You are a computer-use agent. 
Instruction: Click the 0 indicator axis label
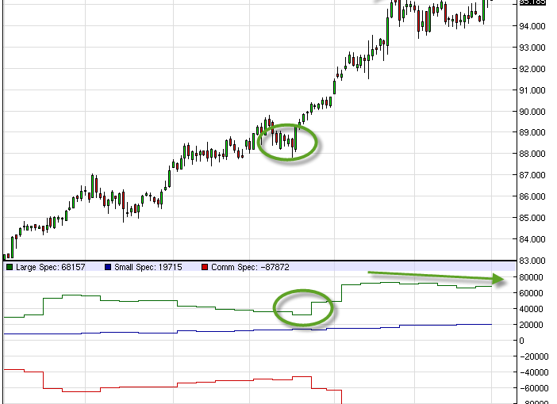521,341
